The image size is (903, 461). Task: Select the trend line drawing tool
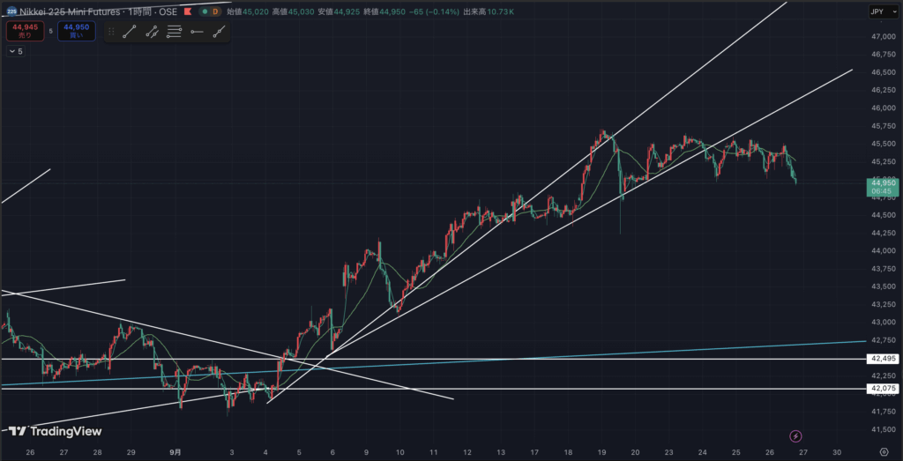pyautogui.click(x=130, y=32)
